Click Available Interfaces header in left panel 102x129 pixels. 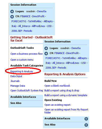tap(23, 97)
